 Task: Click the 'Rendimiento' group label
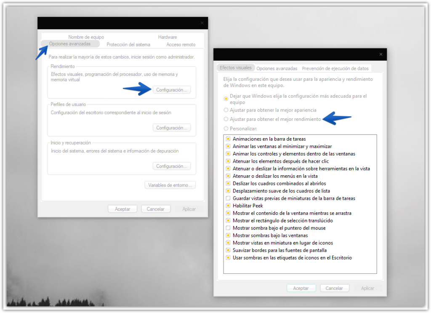click(x=63, y=66)
